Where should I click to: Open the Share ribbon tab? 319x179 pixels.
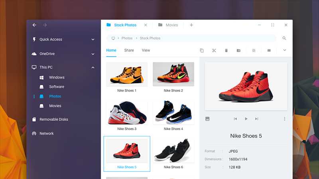point(129,51)
